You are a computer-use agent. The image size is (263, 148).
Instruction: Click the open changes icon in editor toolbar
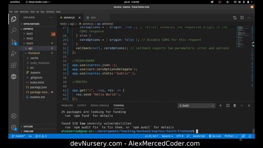coord(235,18)
